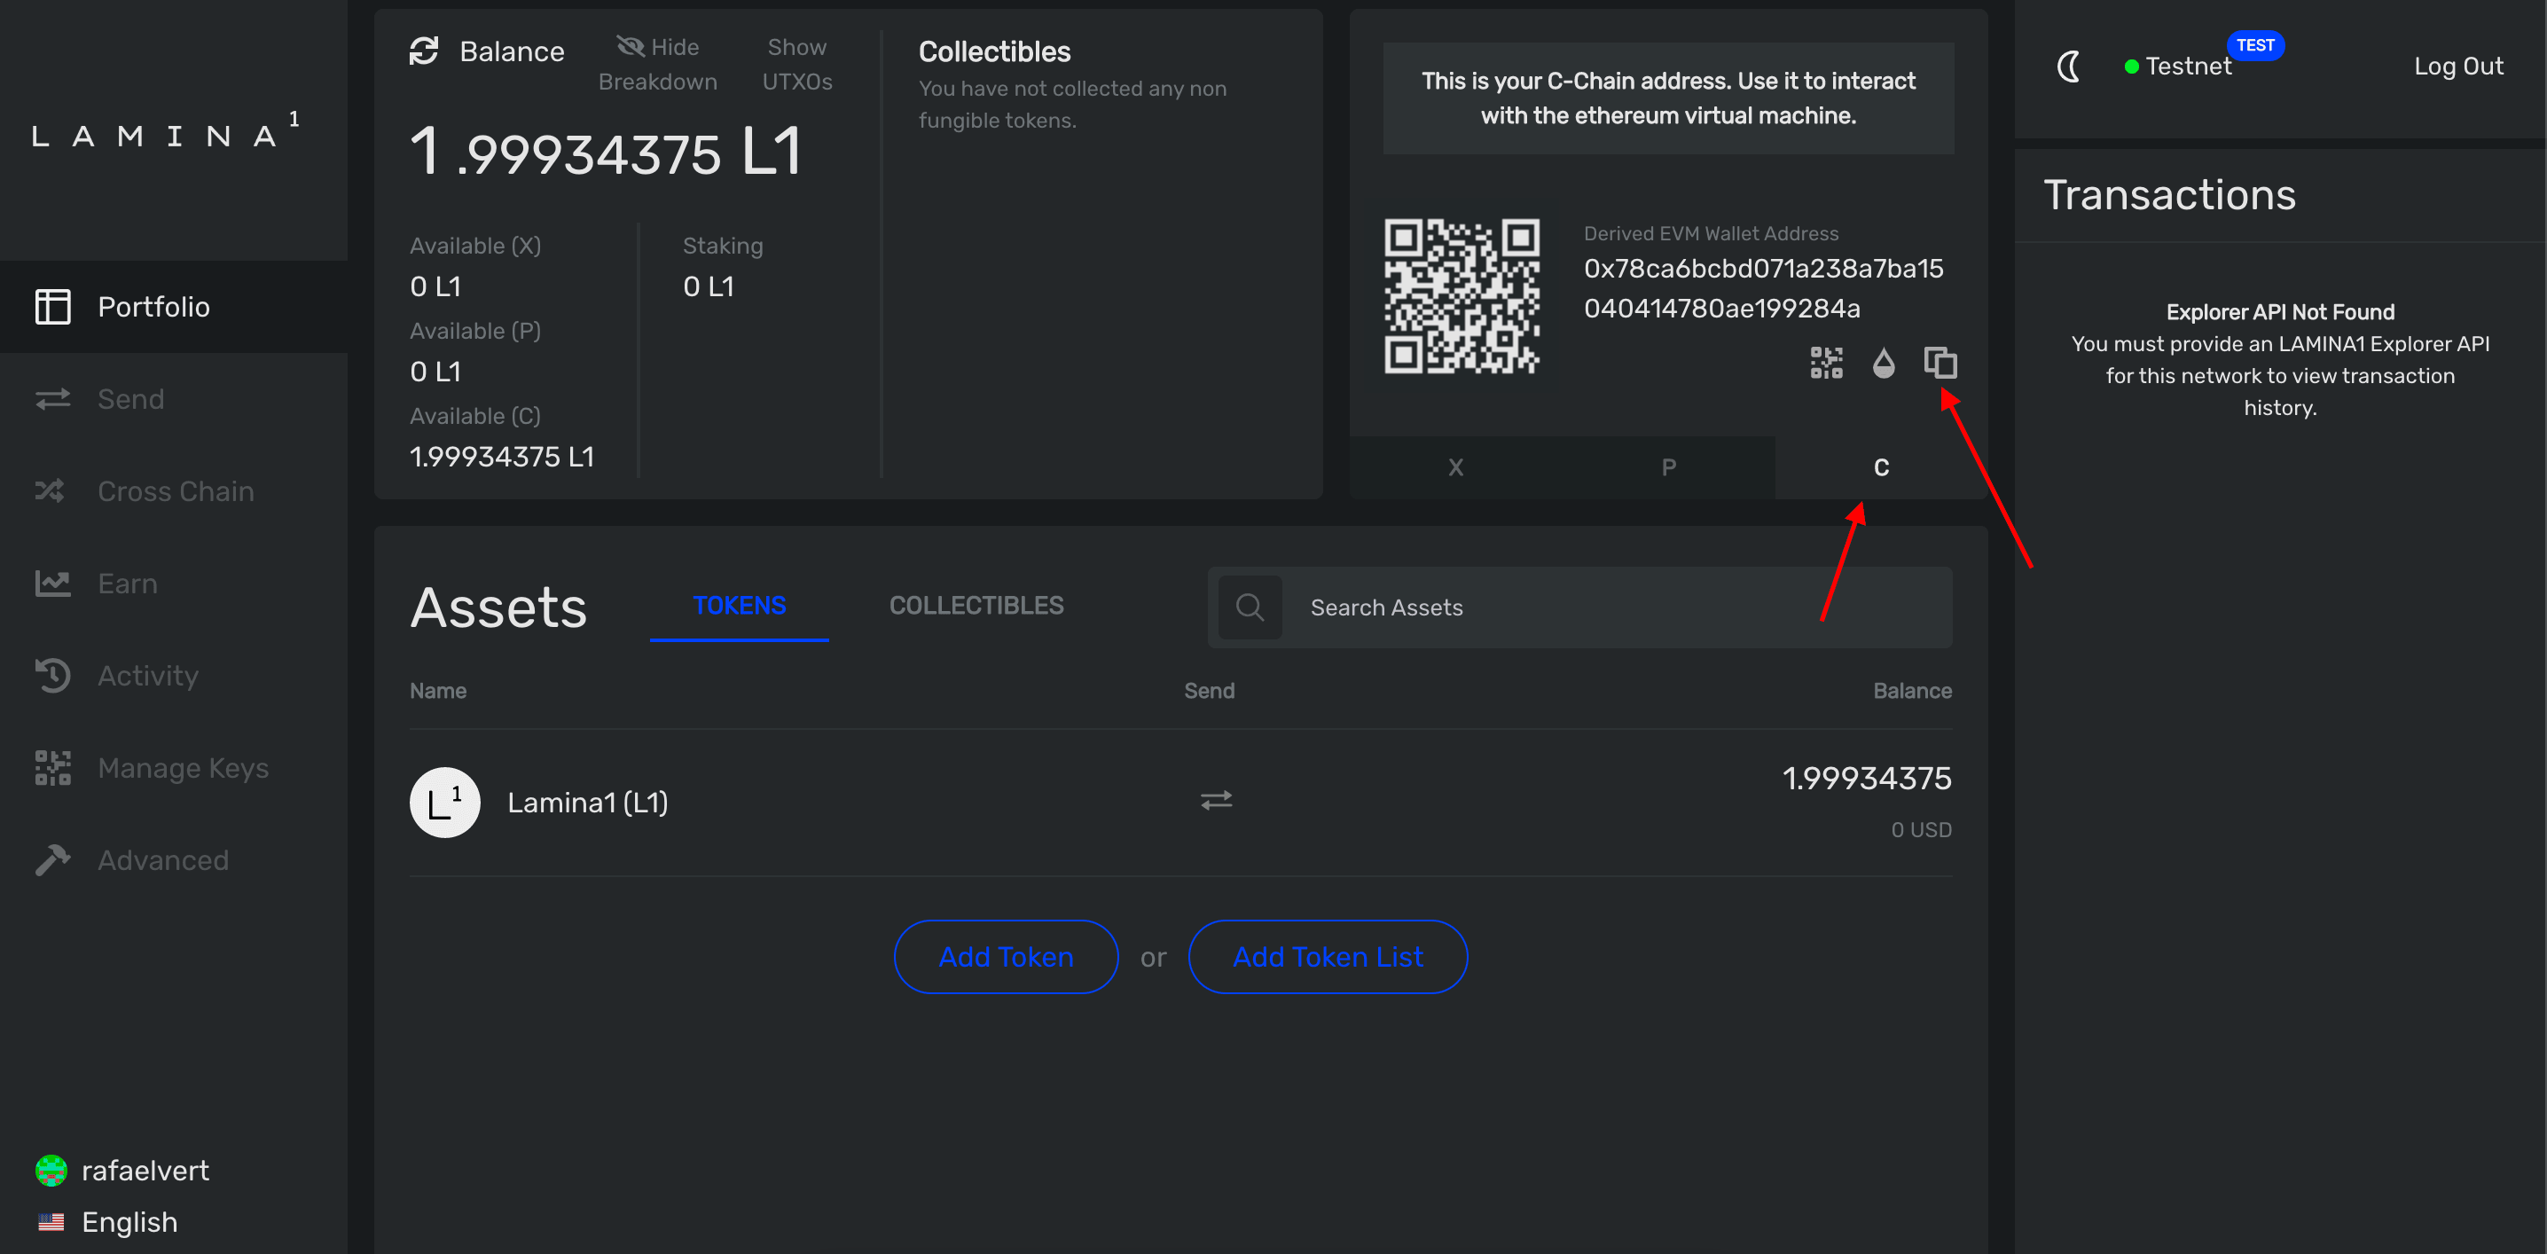Screen dimensions: 2547x1254
Task: Show the enlarged QR code via the small icon
Action: point(1826,362)
